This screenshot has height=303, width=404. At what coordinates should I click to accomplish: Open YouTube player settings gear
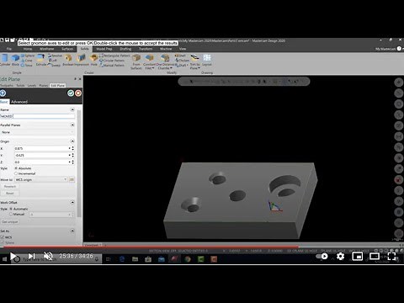pos(340,256)
